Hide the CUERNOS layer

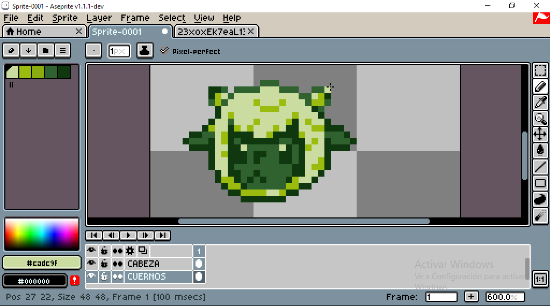pos(91,276)
